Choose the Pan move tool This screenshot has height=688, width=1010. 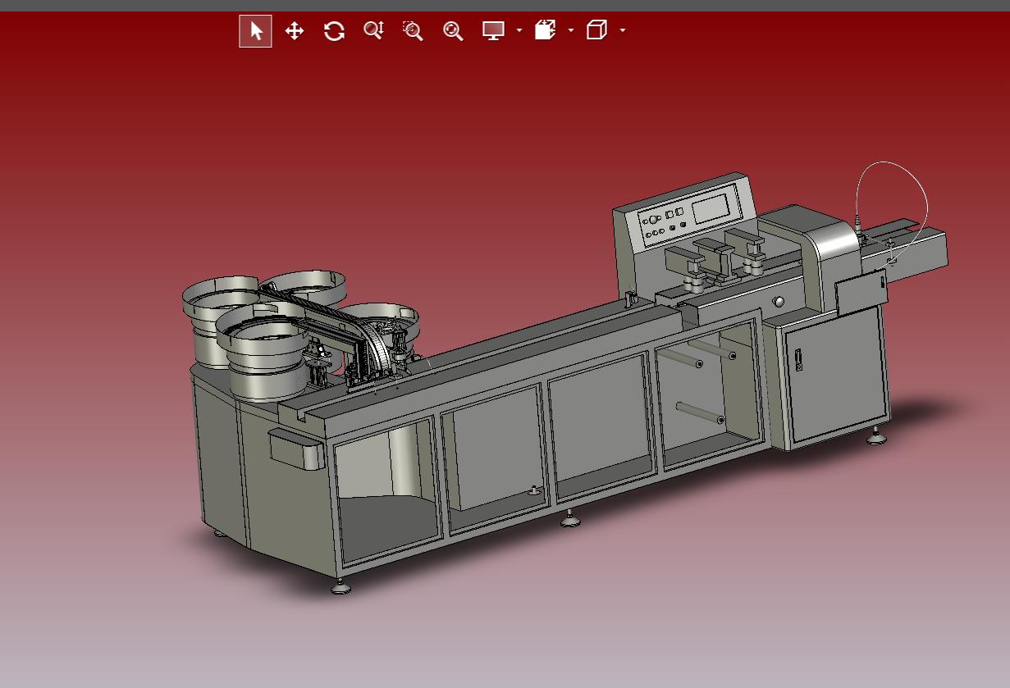coord(295,31)
